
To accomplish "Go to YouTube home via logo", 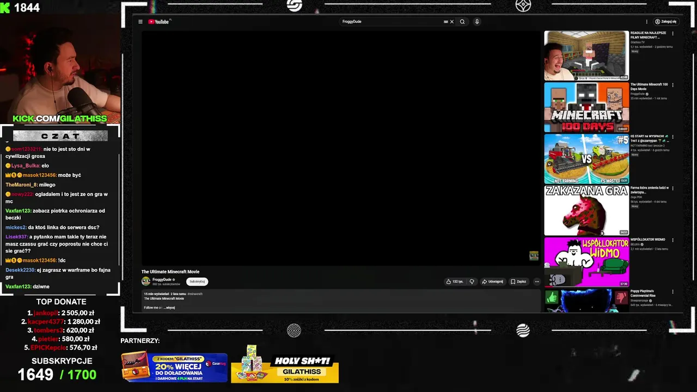I will coord(159,22).
